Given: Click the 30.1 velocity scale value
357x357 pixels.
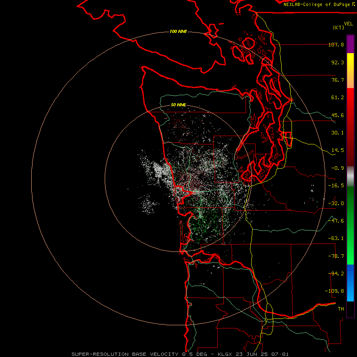Looking at the screenshot, I should [x=338, y=133].
